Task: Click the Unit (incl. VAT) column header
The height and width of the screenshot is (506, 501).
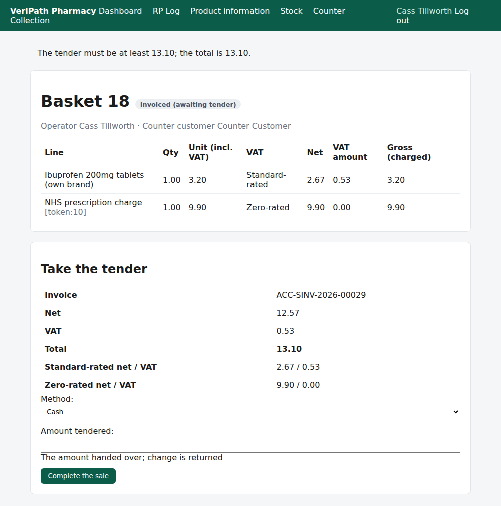Action: (x=211, y=152)
